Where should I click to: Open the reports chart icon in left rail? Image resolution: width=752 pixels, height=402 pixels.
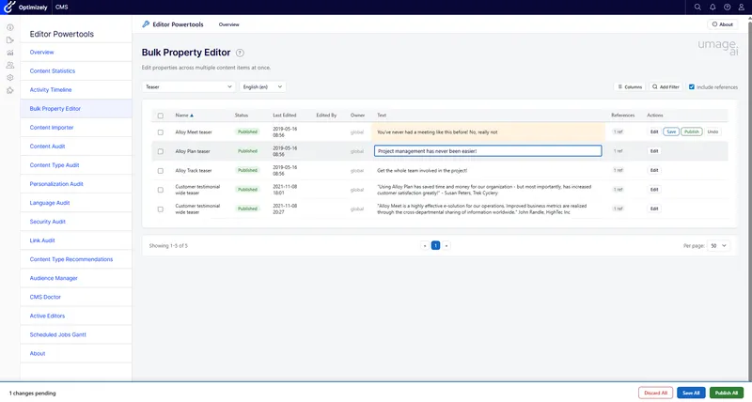10,53
